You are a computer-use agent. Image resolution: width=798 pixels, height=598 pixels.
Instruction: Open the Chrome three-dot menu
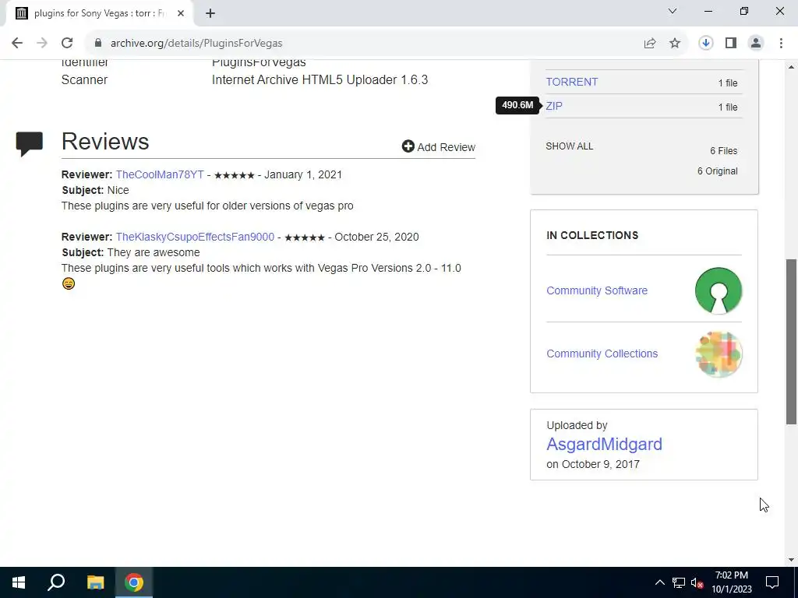click(x=781, y=44)
